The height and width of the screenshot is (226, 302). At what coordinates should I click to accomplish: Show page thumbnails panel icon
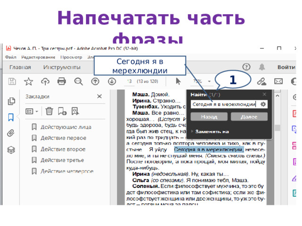[x=11, y=101]
